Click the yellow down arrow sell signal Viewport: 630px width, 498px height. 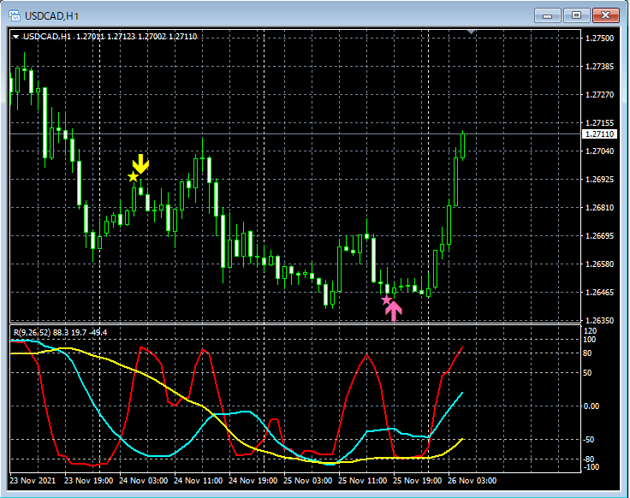click(140, 163)
